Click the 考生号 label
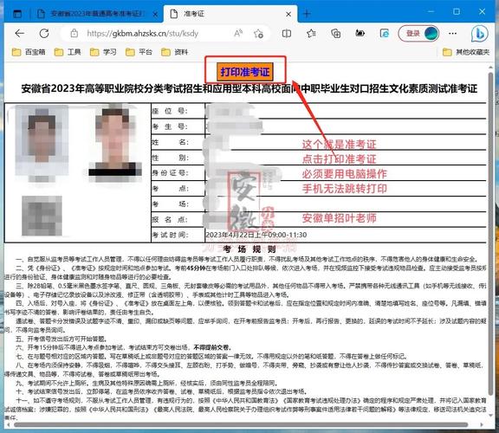Screen dimensions: 499x433 pyautogui.click(x=170, y=126)
